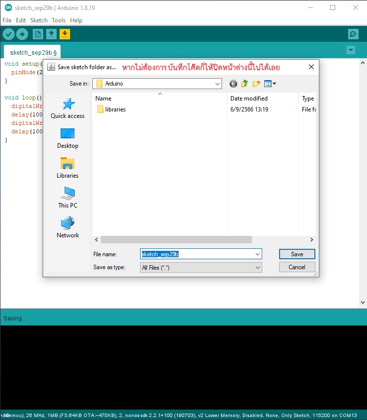This screenshot has width=367, height=420.
Task: Go back with the dialog's back arrow
Action: click(x=233, y=84)
